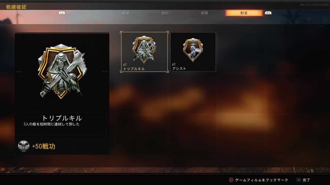Select the アシスト medal thumbnail
This screenshot has height=185, width=330.
(193, 52)
